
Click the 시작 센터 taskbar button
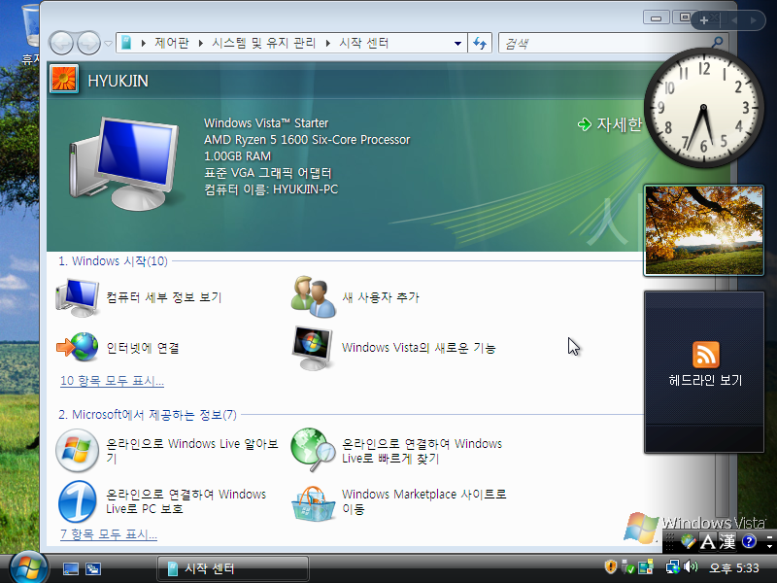point(233,568)
